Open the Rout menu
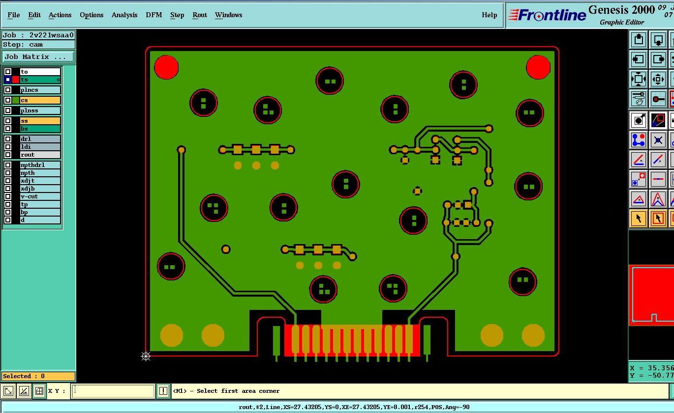The width and height of the screenshot is (674, 413). point(200,15)
